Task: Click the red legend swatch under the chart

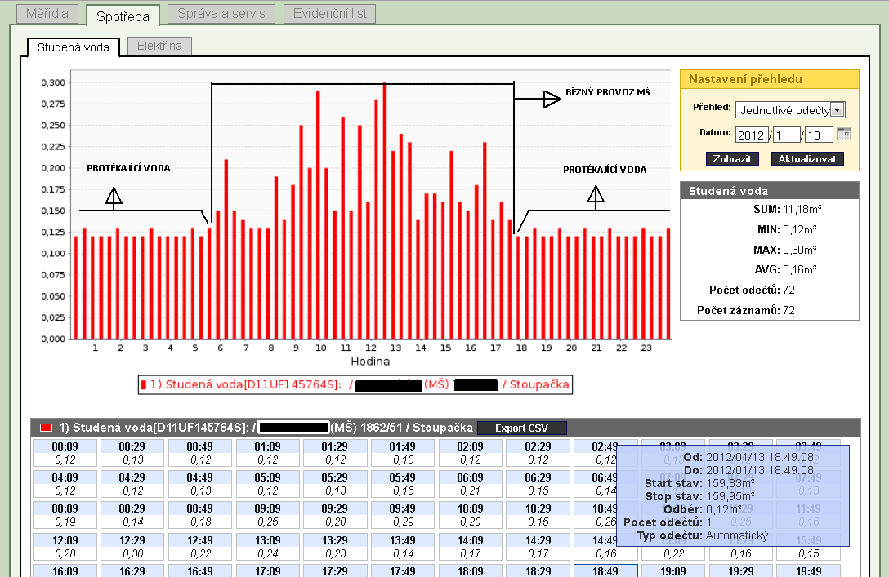Action: click(x=144, y=384)
